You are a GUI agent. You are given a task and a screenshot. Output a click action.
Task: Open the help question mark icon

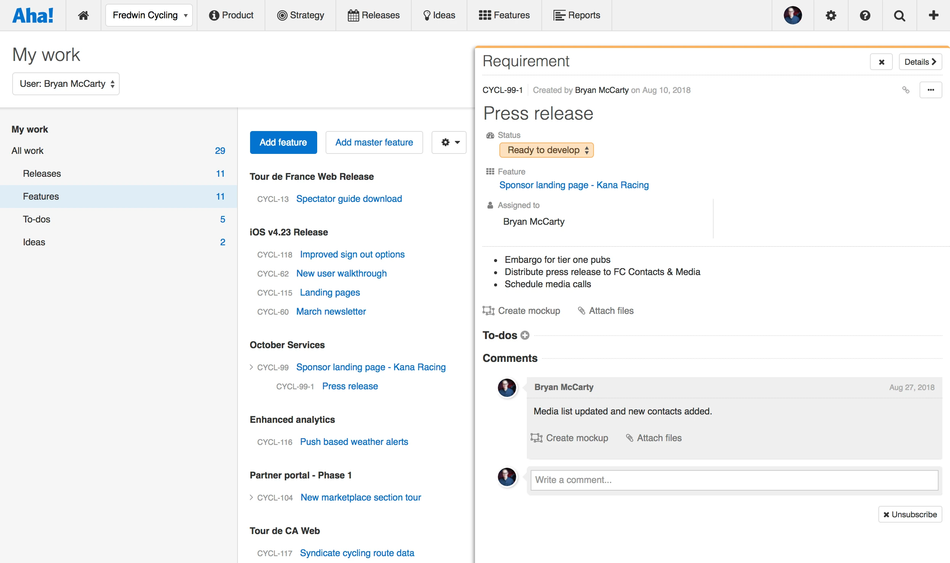click(x=865, y=15)
